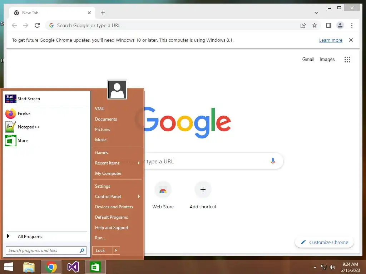This screenshot has width=366, height=274.
Task: Open File Explorer from the taskbar
Action: click(x=29, y=267)
